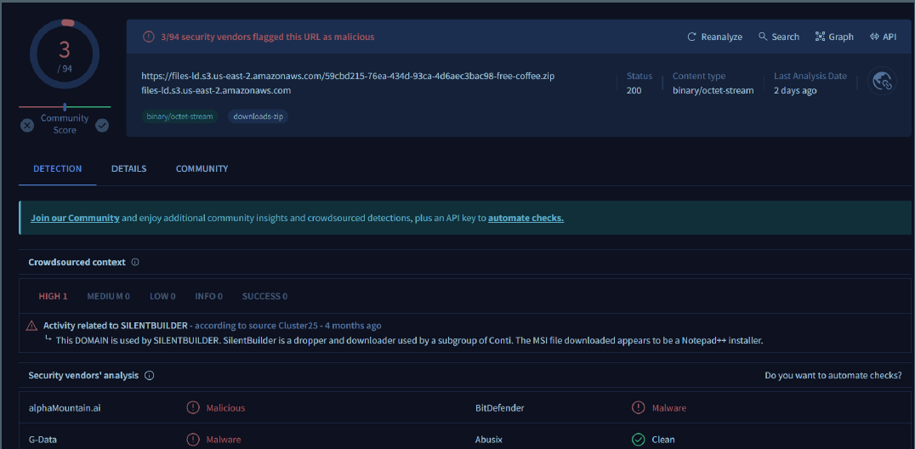Click the Graph nodes icon
Viewport: 915px width, 449px height.
coord(820,37)
